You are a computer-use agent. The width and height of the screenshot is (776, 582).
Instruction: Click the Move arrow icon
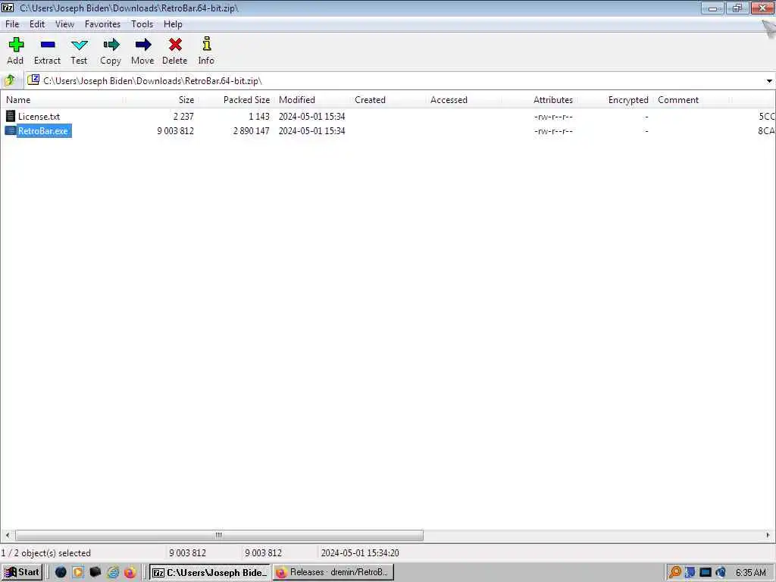(x=143, y=45)
